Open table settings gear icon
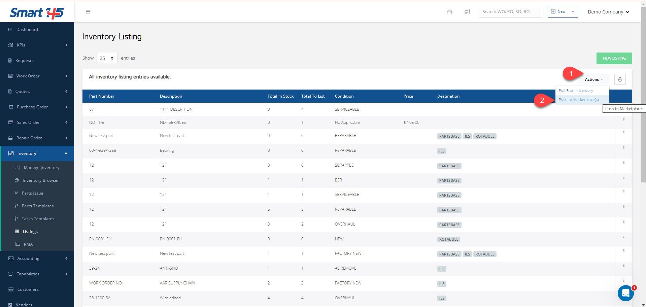The image size is (646, 307). (x=620, y=79)
